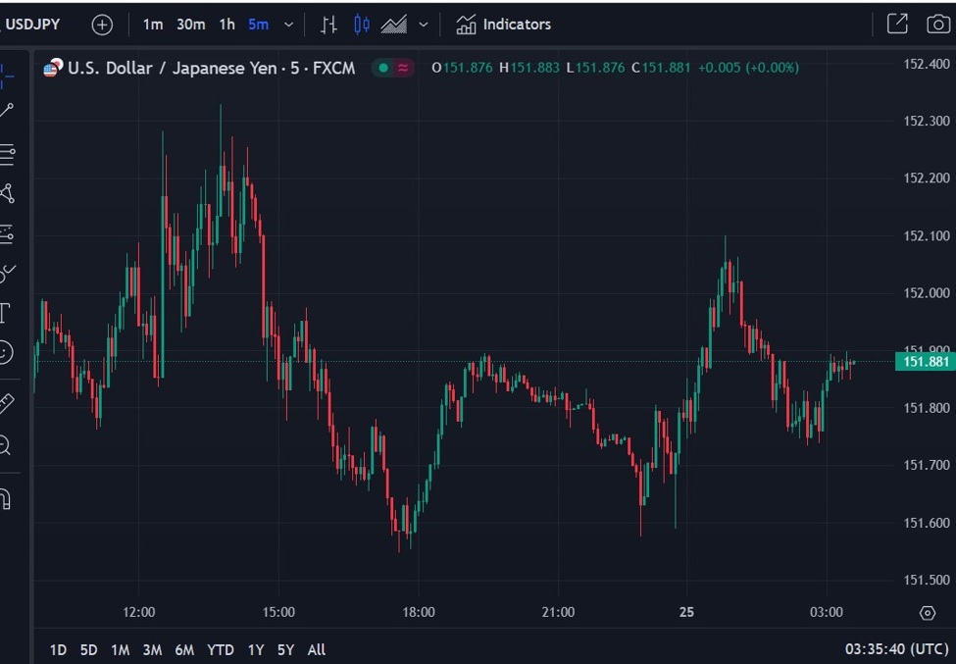Click the All range button

pyautogui.click(x=316, y=649)
